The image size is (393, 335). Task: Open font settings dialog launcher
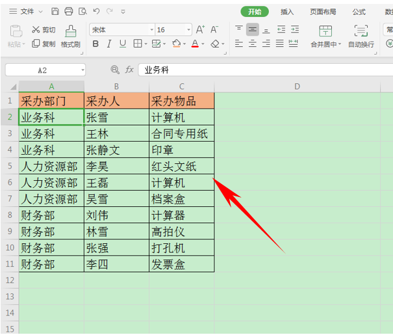pos(225,53)
